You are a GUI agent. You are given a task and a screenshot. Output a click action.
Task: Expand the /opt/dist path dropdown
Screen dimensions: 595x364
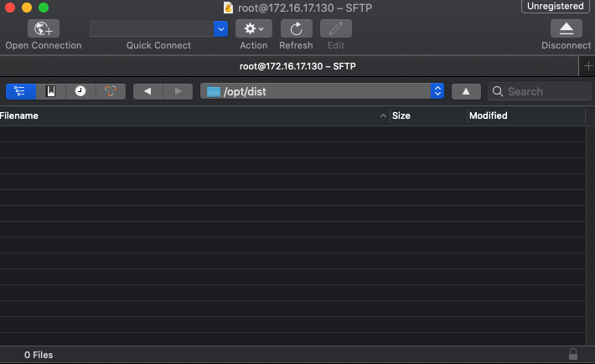coord(437,91)
